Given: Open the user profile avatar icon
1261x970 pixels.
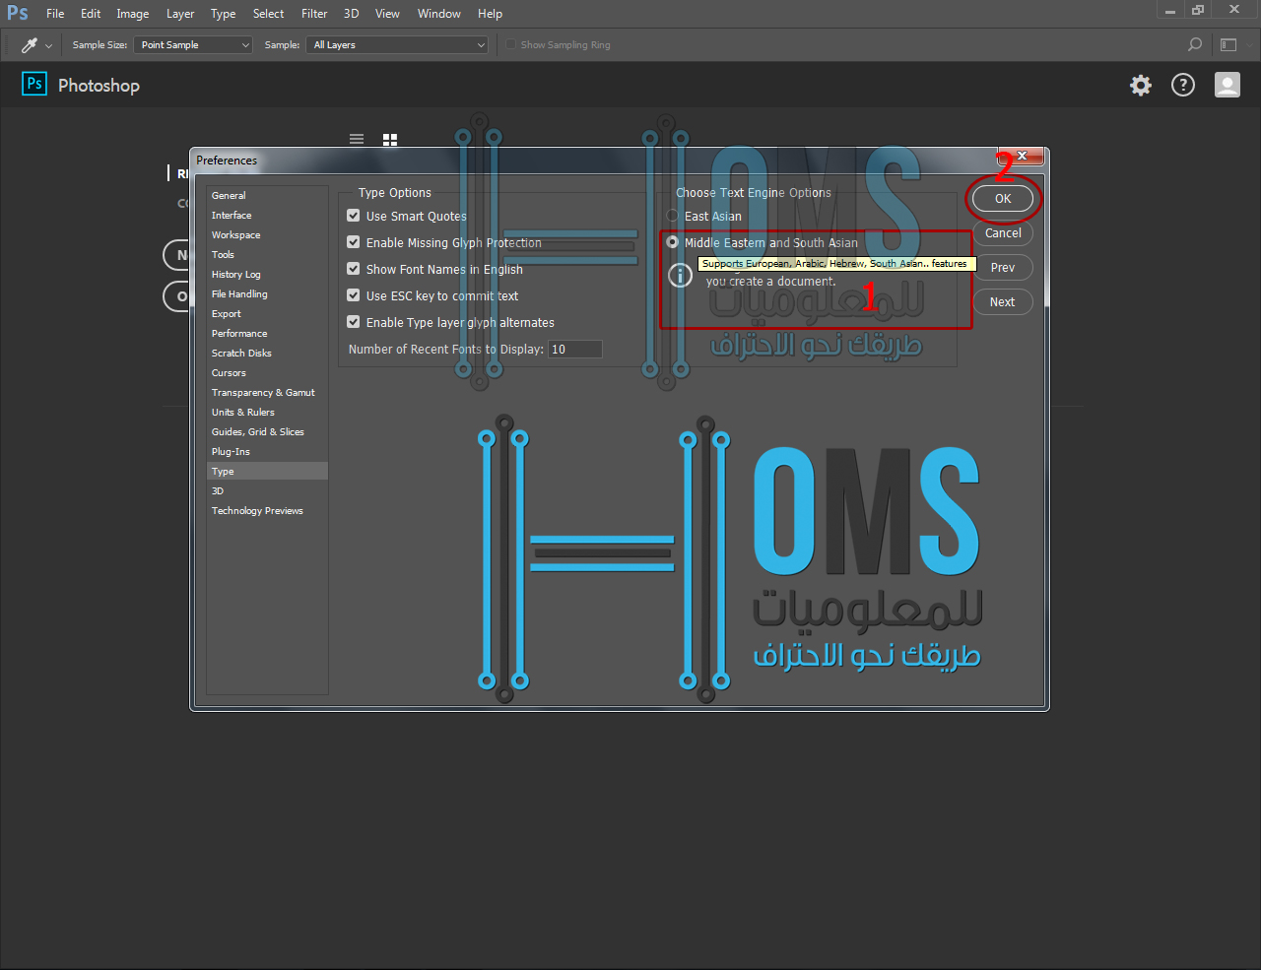Looking at the screenshot, I should pos(1228,85).
